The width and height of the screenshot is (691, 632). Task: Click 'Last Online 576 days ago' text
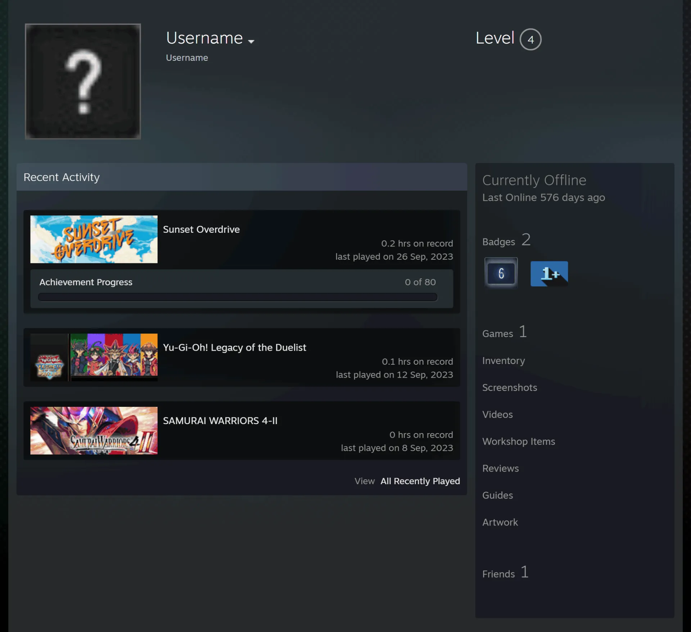[x=543, y=197]
